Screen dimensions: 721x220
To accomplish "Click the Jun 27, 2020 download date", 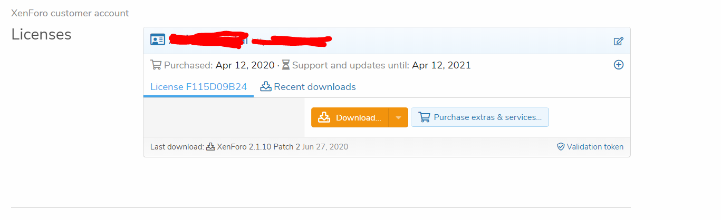I will [x=325, y=147].
